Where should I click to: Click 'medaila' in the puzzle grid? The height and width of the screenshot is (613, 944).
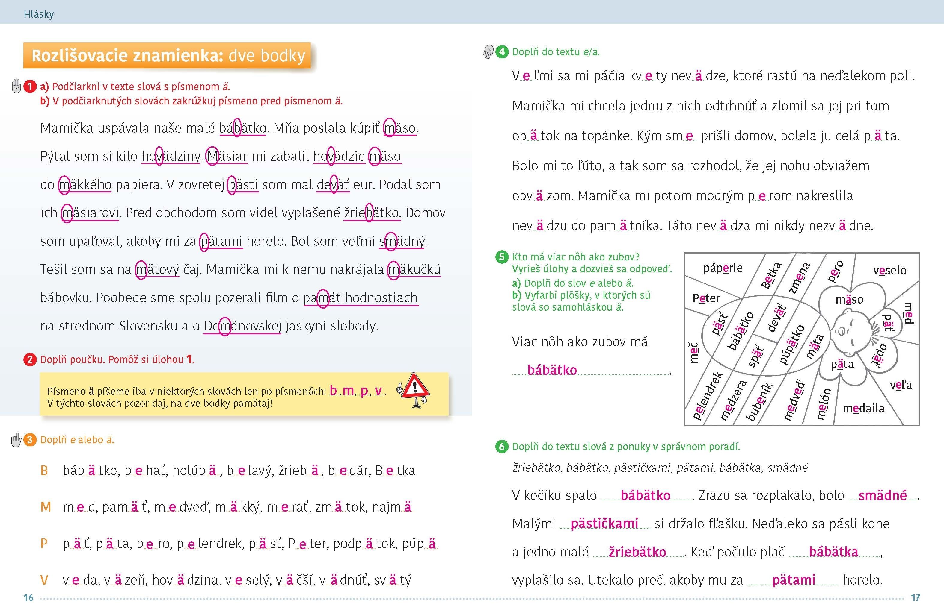(863, 408)
